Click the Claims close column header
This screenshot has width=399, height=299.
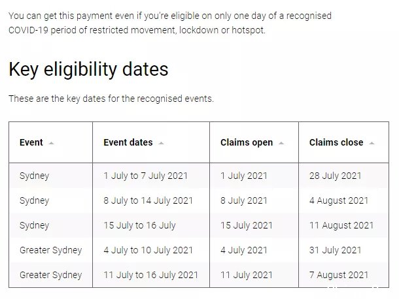(x=344, y=142)
